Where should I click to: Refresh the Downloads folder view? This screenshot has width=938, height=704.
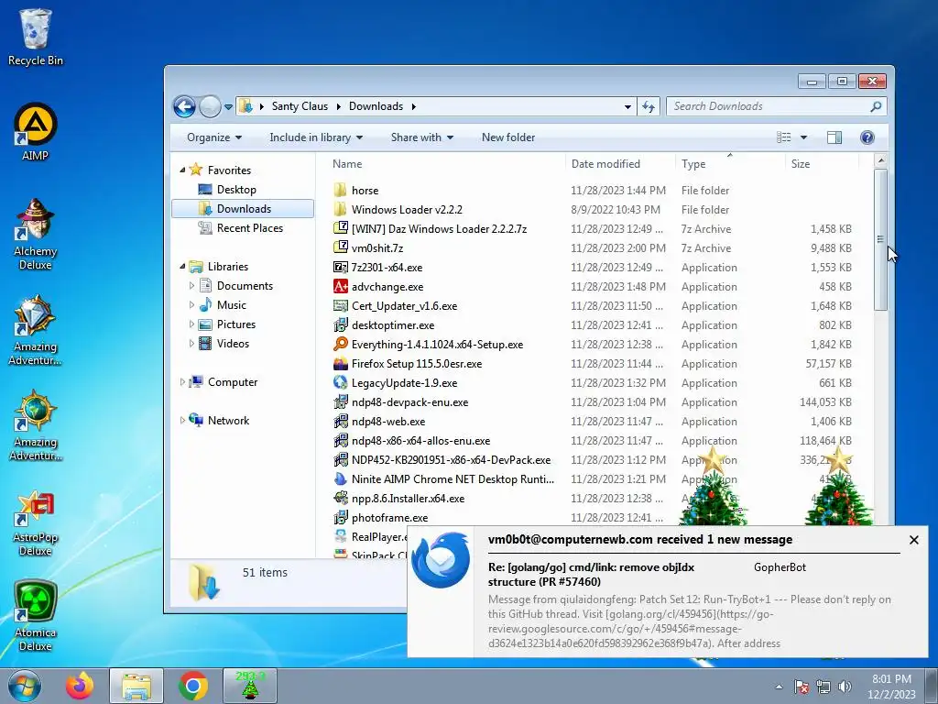648,106
